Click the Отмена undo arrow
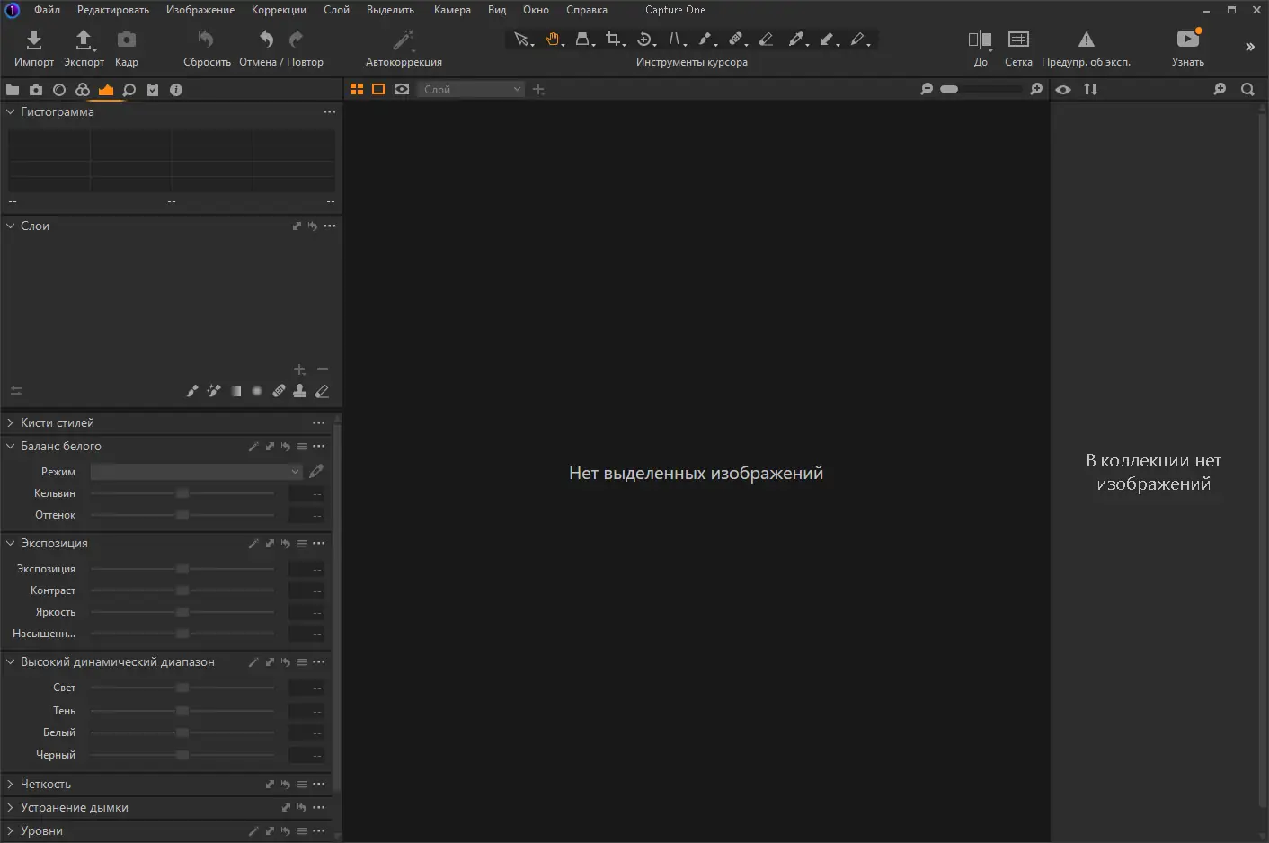1269x843 pixels. tap(266, 40)
